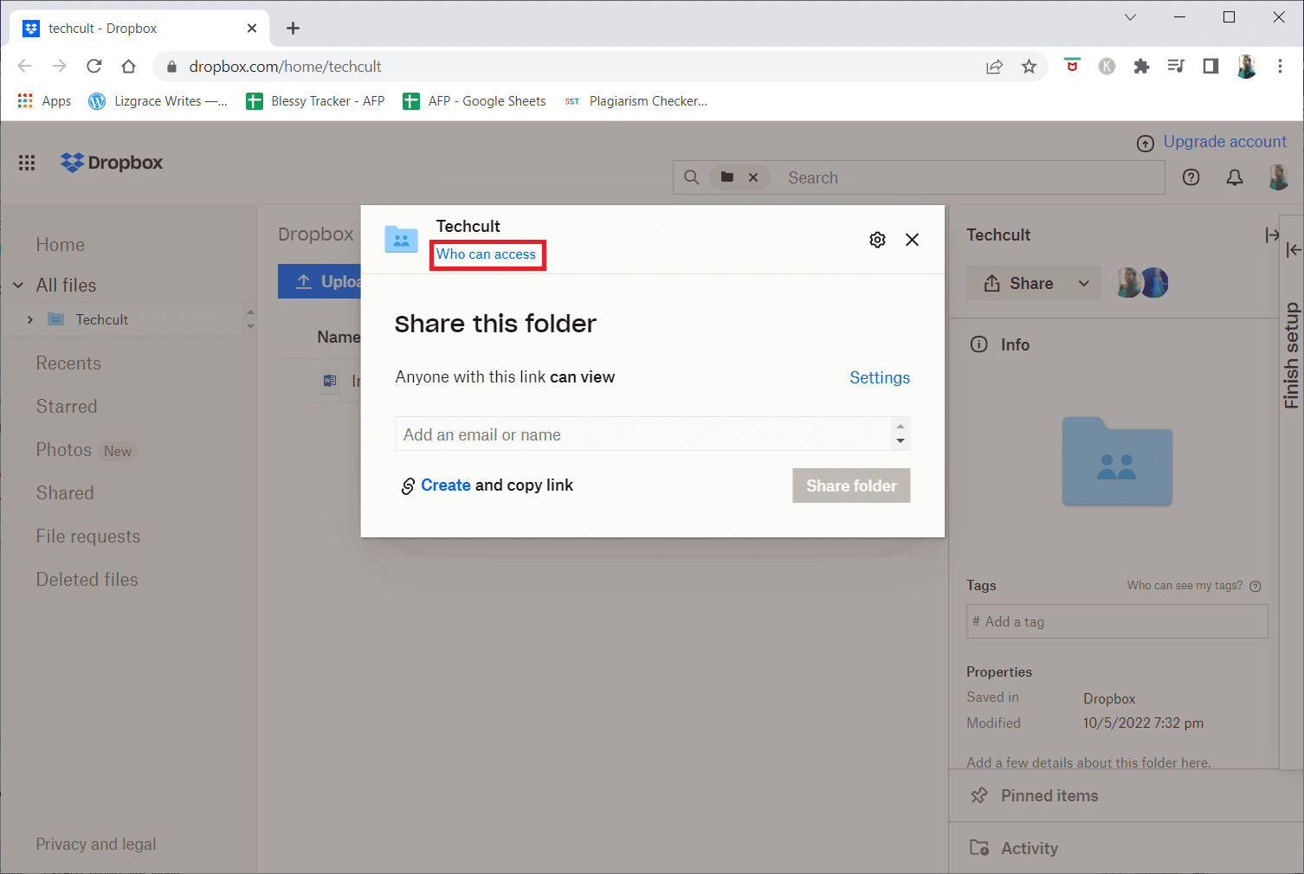Close the techcult - Dropbox tab
The image size is (1304, 874).
(x=252, y=29)
